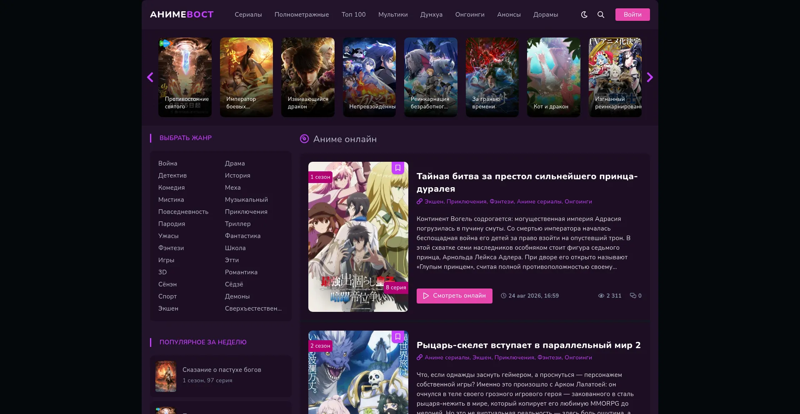Viewport: 800px width, 414px height.
Task: Open Сказание о пастухе богов popular item
Action: point(221,376)
